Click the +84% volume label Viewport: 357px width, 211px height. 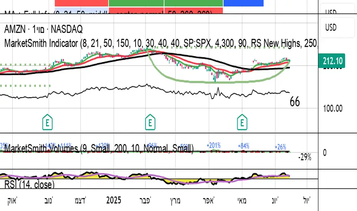(244, 146)
